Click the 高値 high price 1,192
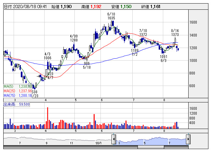The height and width of the screenshot is (152, 212). click(x=96, y=6)
